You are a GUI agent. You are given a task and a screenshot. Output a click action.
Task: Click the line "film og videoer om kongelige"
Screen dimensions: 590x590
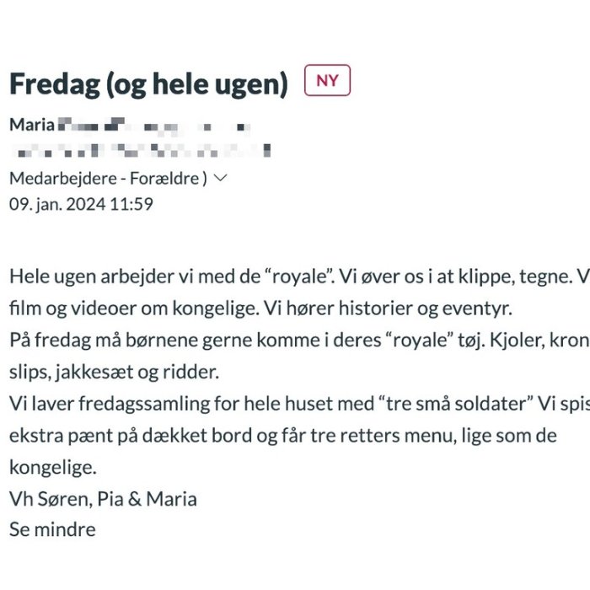133,308
